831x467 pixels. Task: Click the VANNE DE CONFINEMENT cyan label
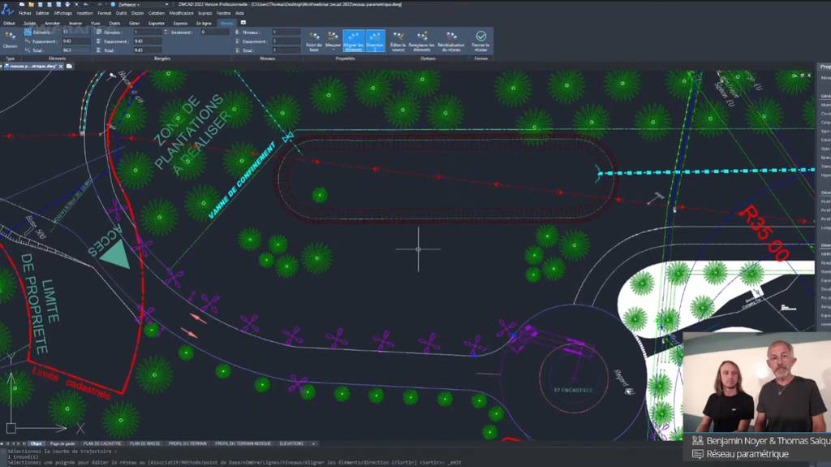[x=242, y=180]
